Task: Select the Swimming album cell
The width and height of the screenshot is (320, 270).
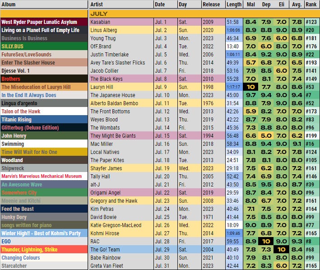Action: tap(44, 144)
